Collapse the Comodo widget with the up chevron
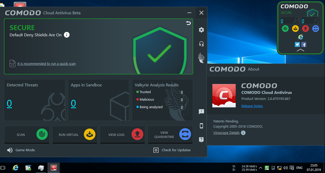This screenshot has height=173, width=325. tap(300, 50)
